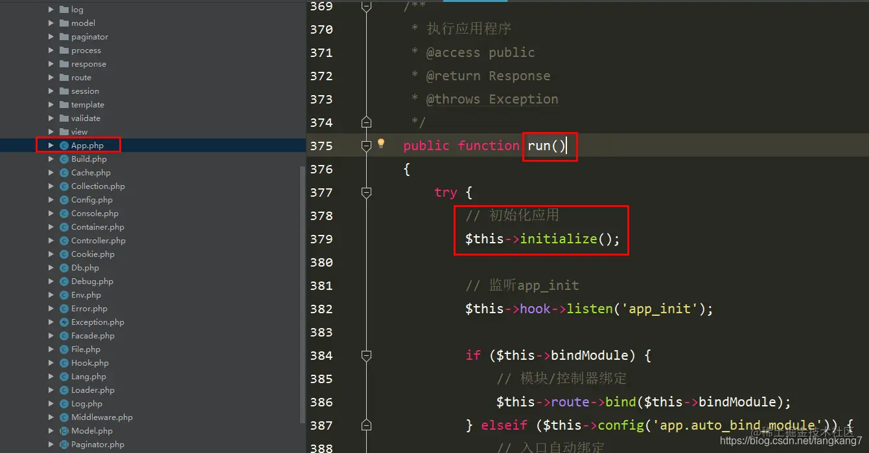This screenshot has width=869, height=453.
Task: Click line number 382 in the gutter
Action: coord(321,309)
